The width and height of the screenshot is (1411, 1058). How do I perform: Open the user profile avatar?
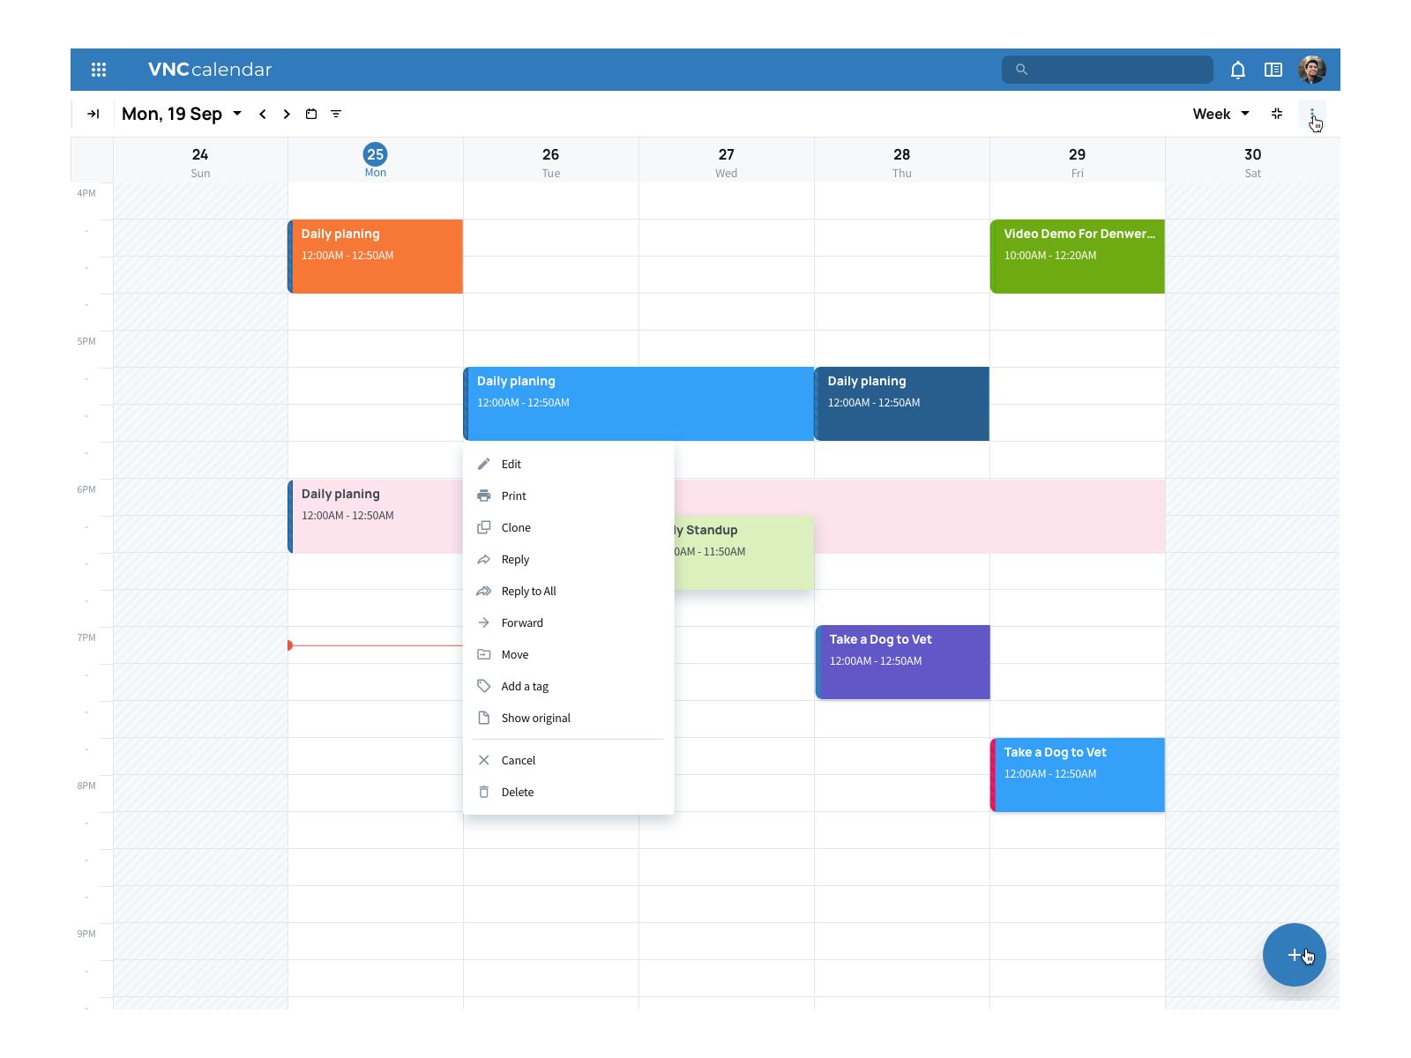1311,70
